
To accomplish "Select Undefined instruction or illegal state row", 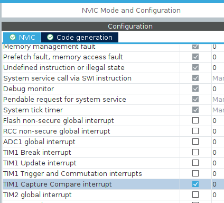I will pos(113,67).
